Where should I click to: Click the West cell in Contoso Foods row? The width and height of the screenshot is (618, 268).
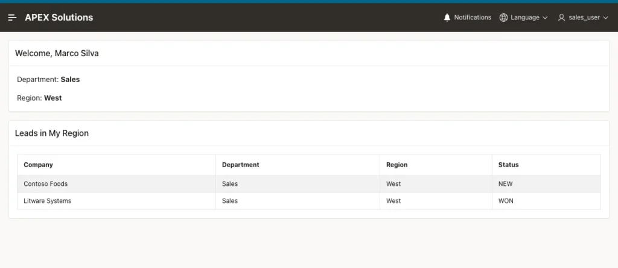[436, 184]
